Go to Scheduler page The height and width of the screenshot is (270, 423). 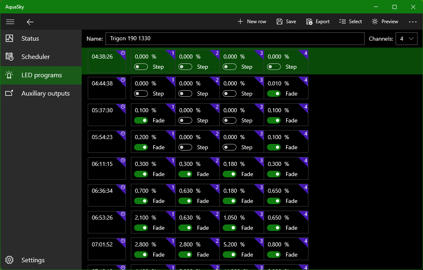(36, 57)
